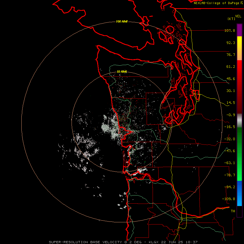The image size is (244, 244).
Task: Click the -78.7 legend value
Action: click(x=230, y=175)
